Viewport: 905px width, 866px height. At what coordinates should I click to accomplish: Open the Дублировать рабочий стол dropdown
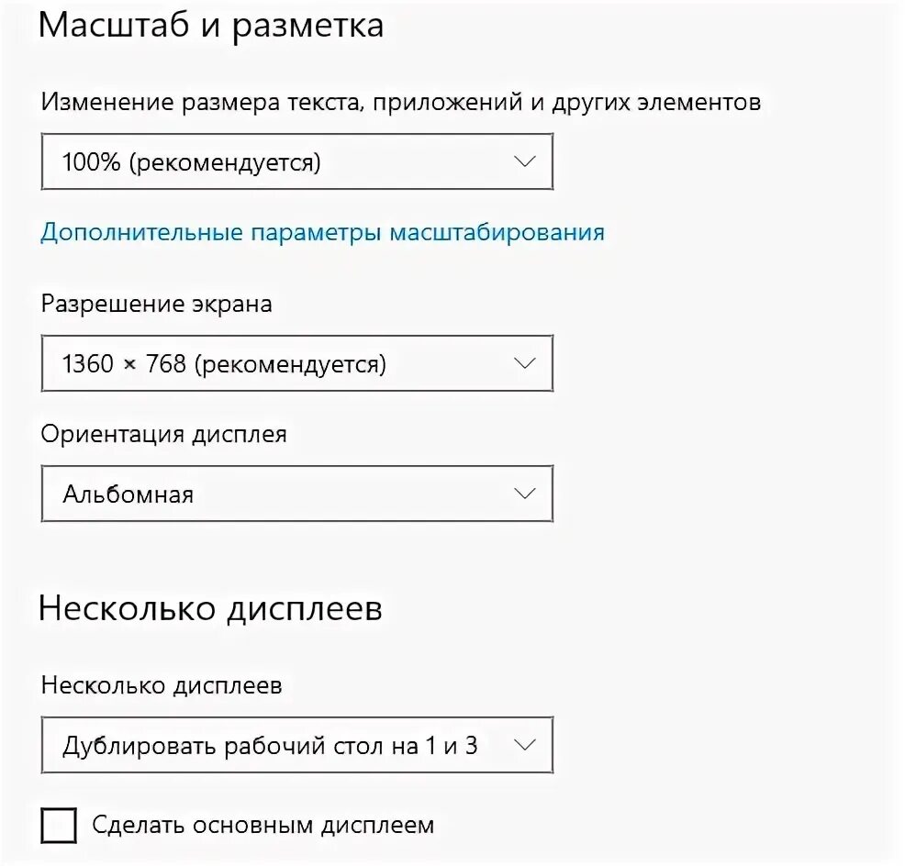coord(296,745)
